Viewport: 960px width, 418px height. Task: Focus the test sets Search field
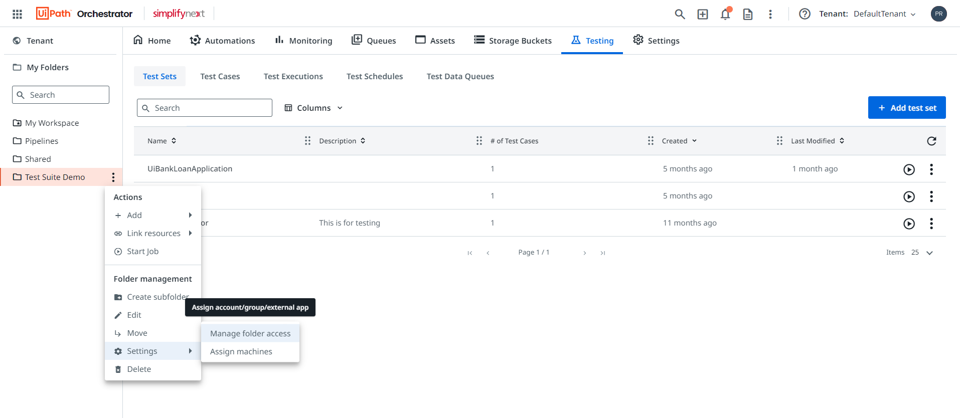point(205,108)
